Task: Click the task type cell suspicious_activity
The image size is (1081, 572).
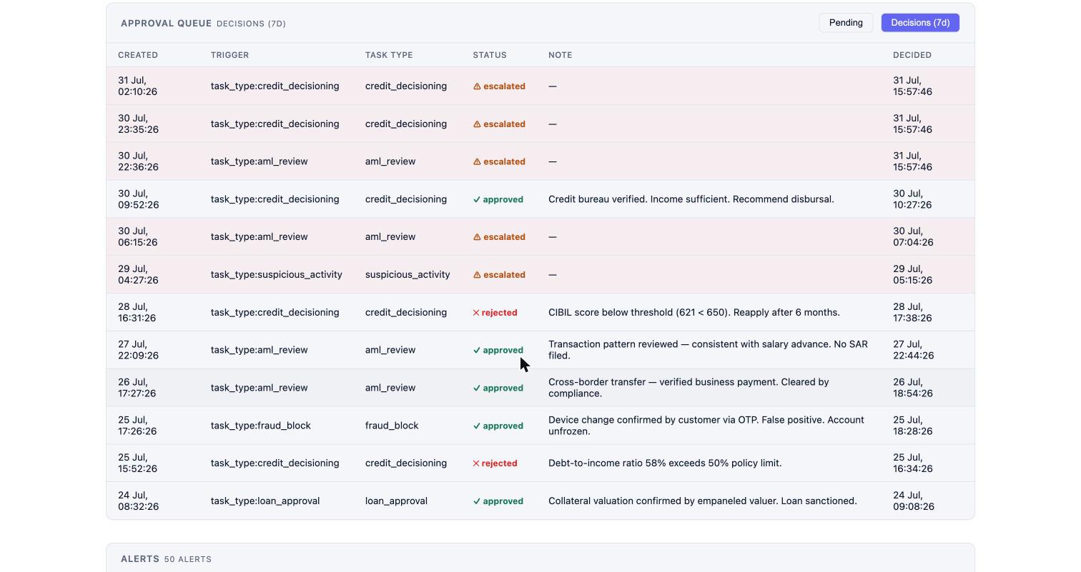Action: pos(408,275)
